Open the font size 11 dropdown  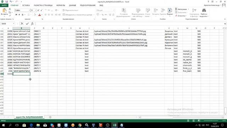pos(35,10)
